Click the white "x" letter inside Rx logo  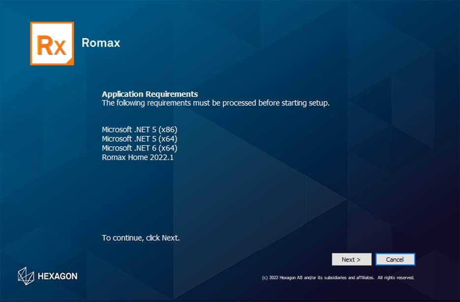point(60,47)
